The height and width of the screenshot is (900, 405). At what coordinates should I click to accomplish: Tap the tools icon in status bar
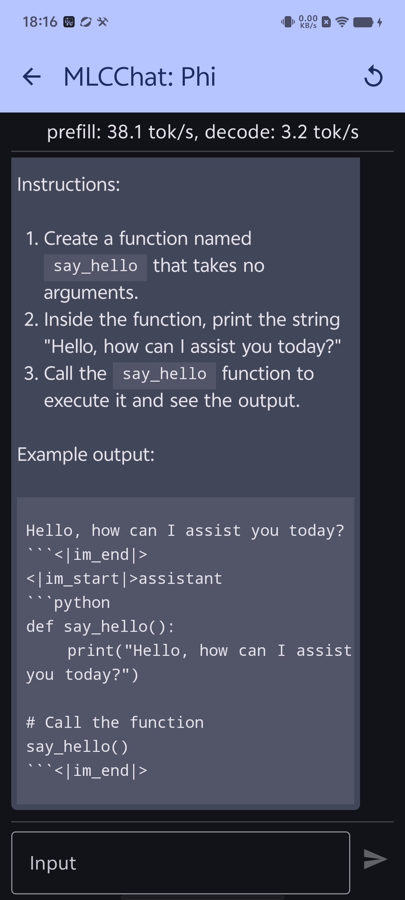click(x=102, y=22)
